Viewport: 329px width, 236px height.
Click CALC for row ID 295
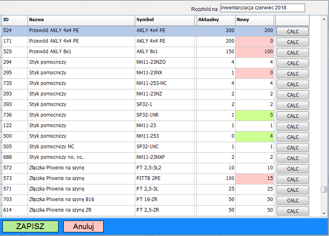(x=292, y=74)
